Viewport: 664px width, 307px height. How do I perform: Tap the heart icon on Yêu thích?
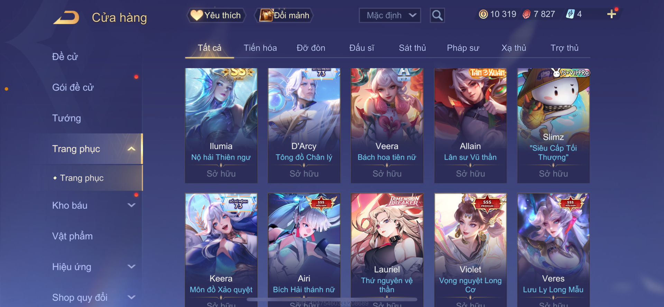196,15
